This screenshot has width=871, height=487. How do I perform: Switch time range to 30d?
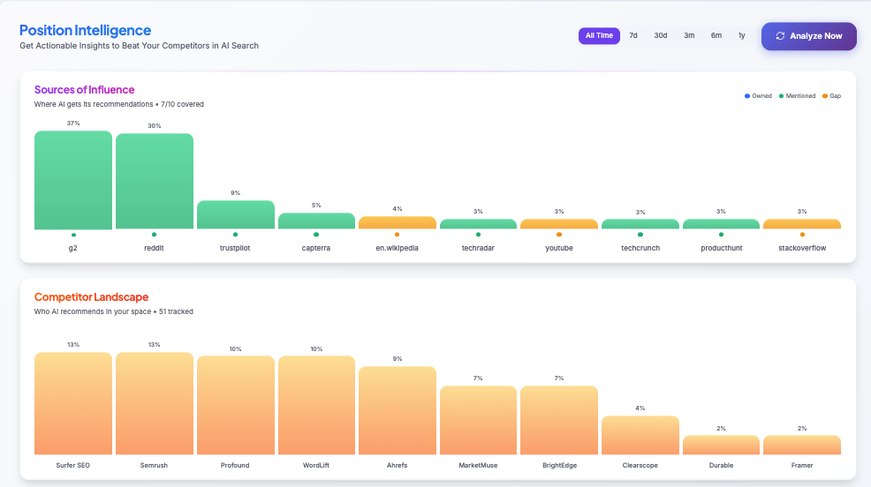(x=661, y=35)
